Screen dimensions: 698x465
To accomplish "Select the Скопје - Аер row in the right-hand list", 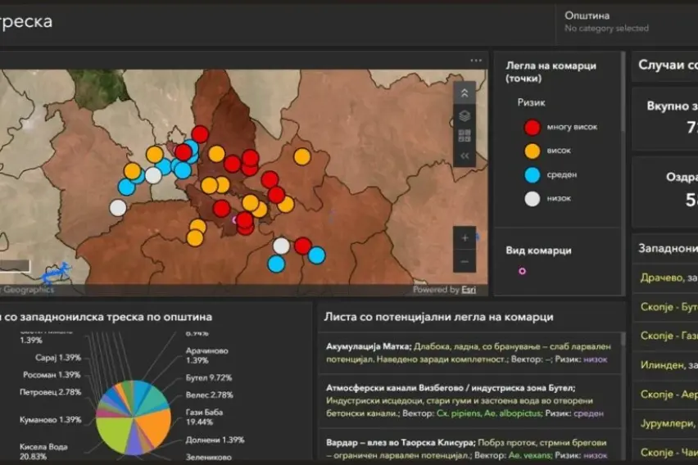I will pyautogui.click(x=665, y=395).
